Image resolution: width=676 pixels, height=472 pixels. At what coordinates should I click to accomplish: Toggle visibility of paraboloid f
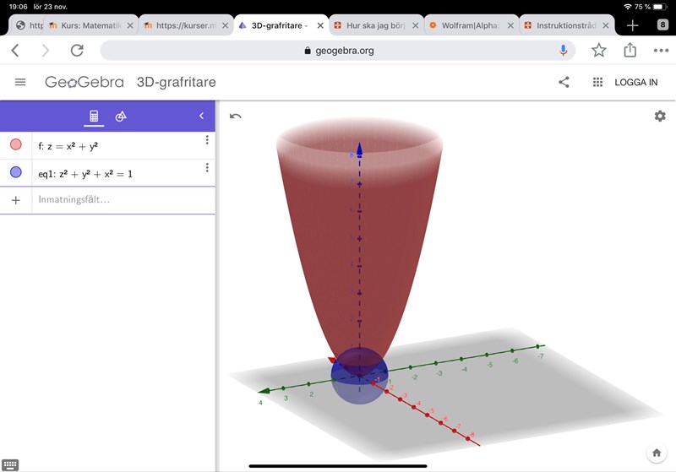tap(16, 145)
